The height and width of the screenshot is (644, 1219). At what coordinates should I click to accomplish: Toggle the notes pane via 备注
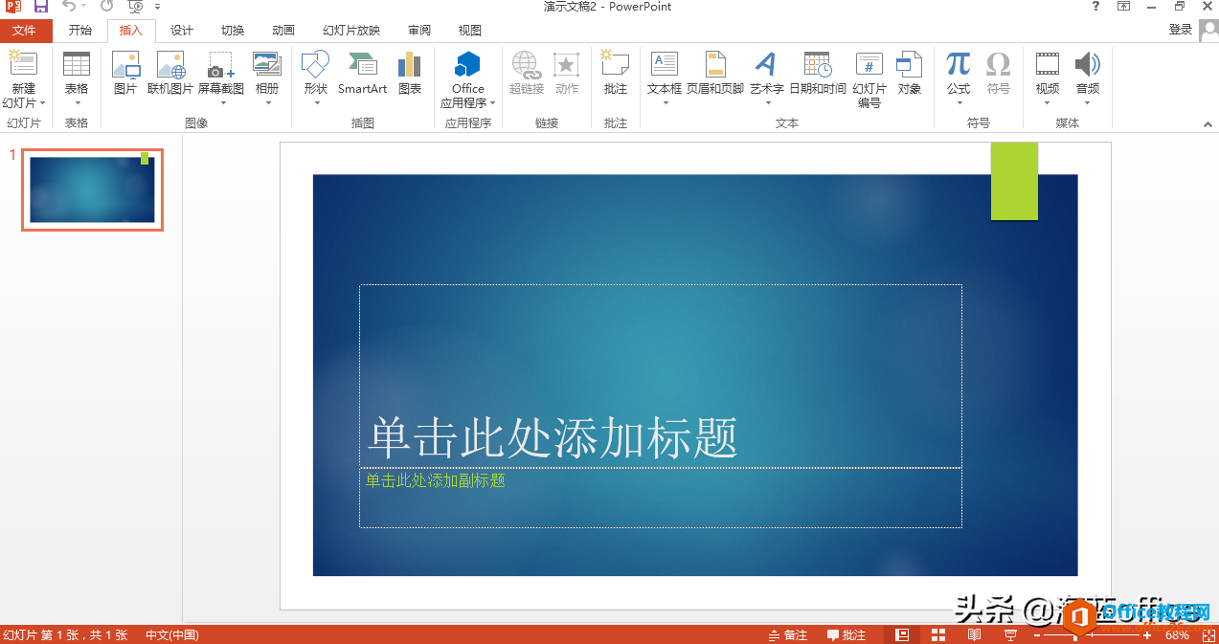click(x=787, y=633)
